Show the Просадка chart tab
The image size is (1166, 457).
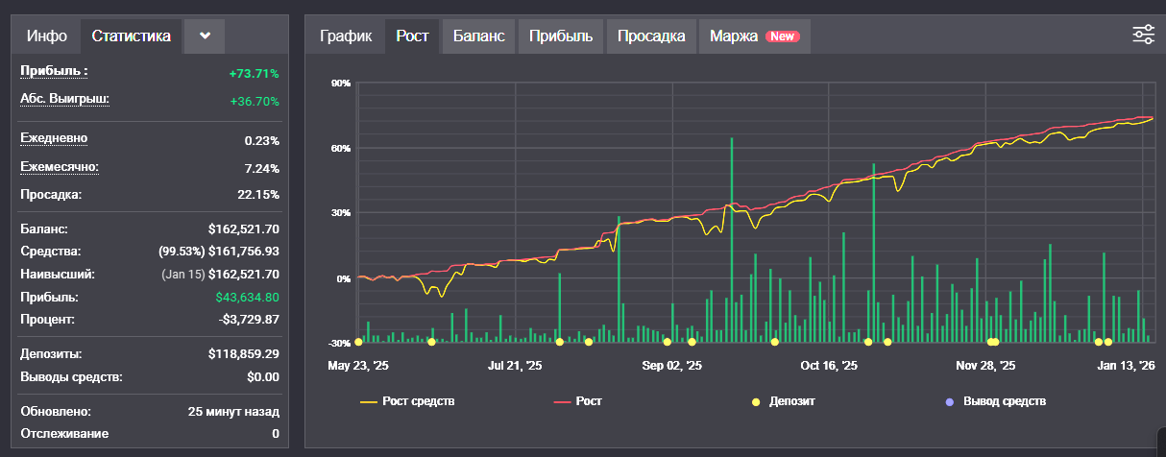(651, 36)
